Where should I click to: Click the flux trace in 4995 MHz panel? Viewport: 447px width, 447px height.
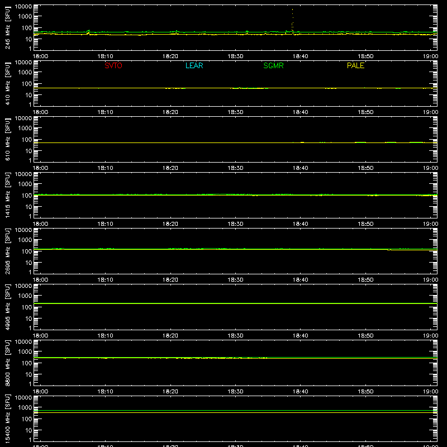235,303
